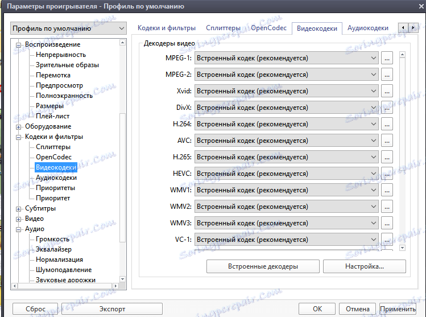Open DivX decoder dropdown
Image resolution: width=426 pixels, height=317 pixels.
(x=286, y=108)
